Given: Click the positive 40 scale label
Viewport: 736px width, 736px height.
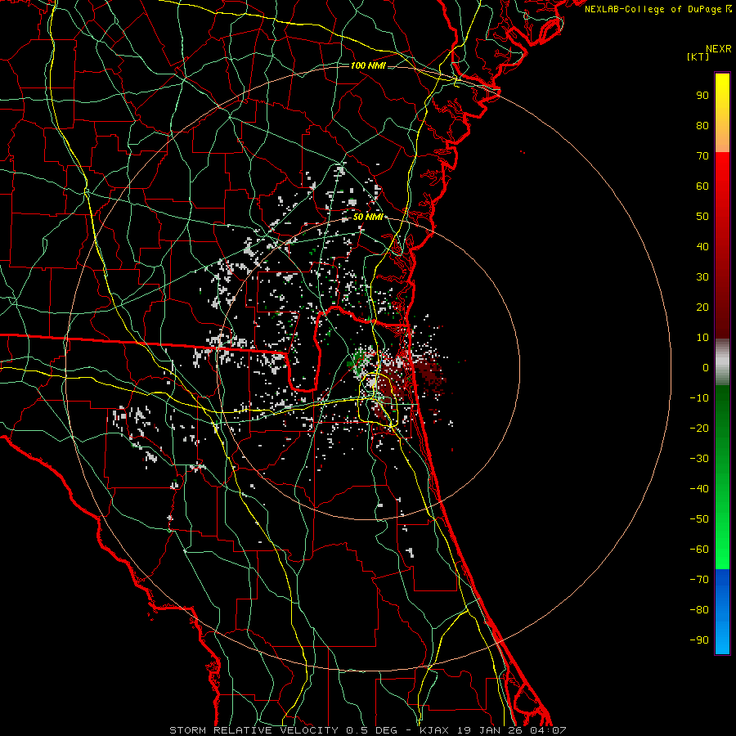Looking at the screenshot, I should tap(702, 246).
